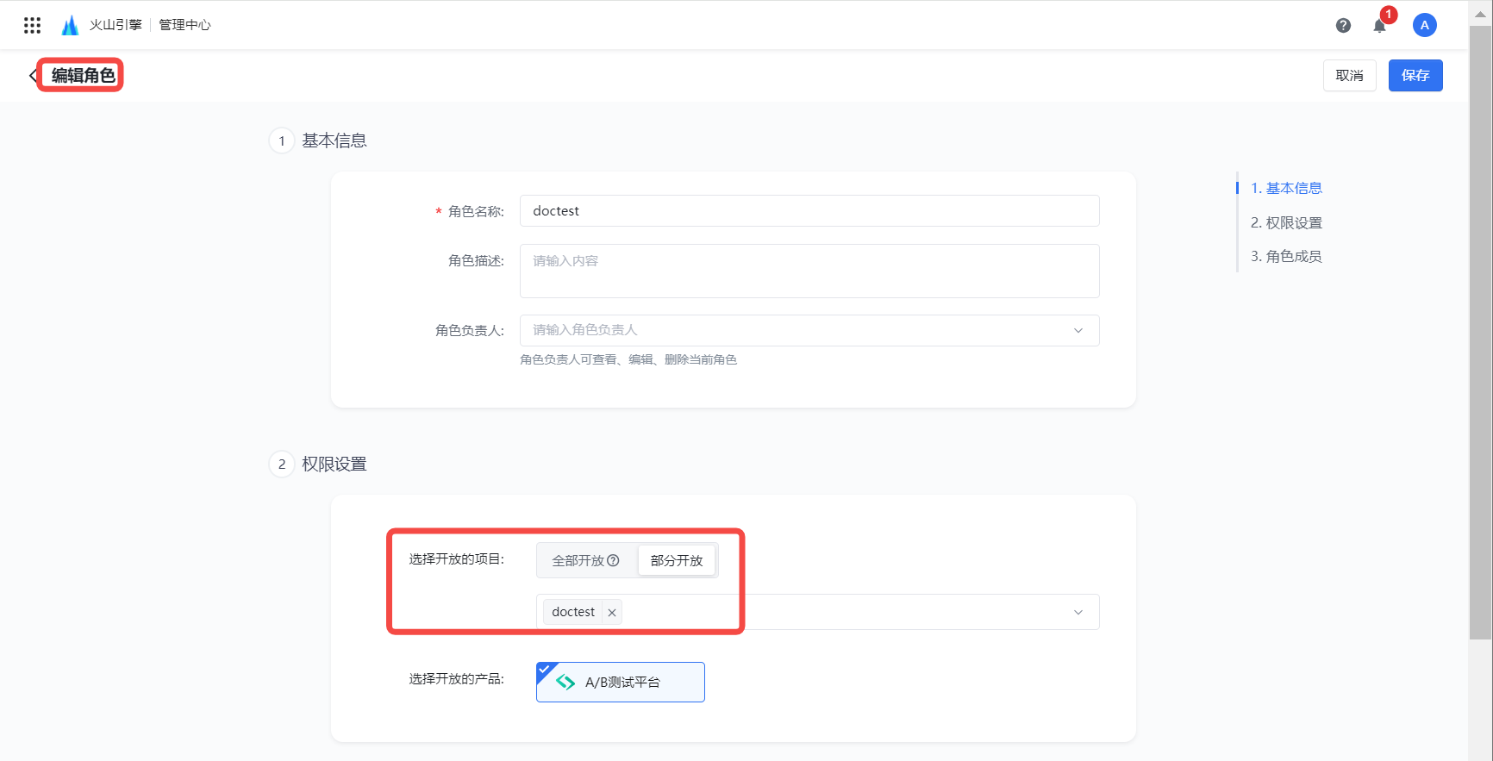Image resolution: width=1493 pixels, height=761 pixels.
Task: Click the 火山引擎 brand text
Action: pyautogui.click(x=116, y=25)
